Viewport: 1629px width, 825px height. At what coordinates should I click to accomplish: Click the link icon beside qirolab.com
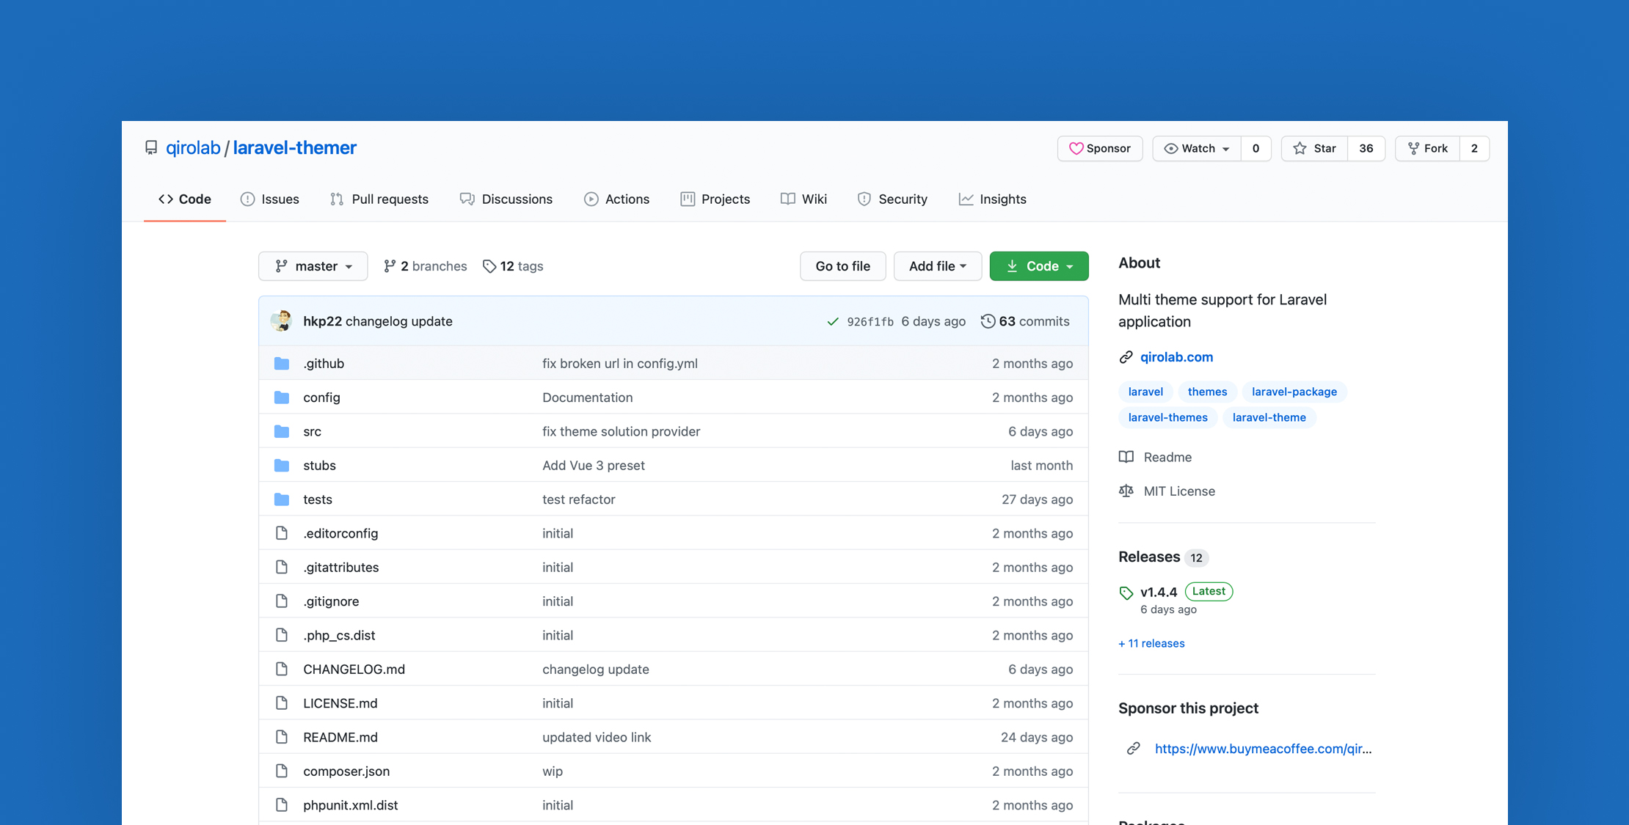pos(1126,357)
